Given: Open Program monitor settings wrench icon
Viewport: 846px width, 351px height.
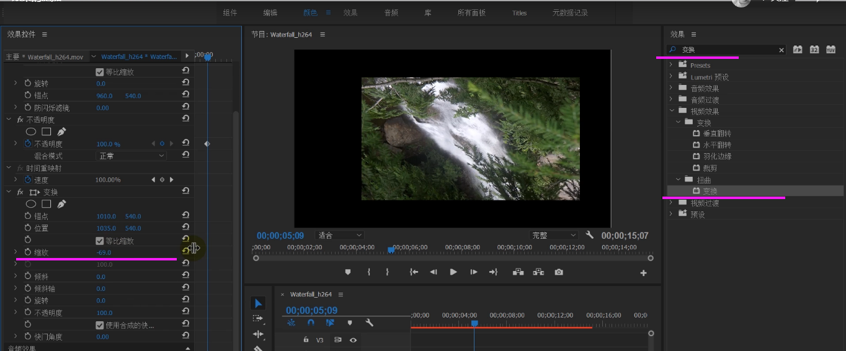Looking at the screenshot, I should click(590, 236).
